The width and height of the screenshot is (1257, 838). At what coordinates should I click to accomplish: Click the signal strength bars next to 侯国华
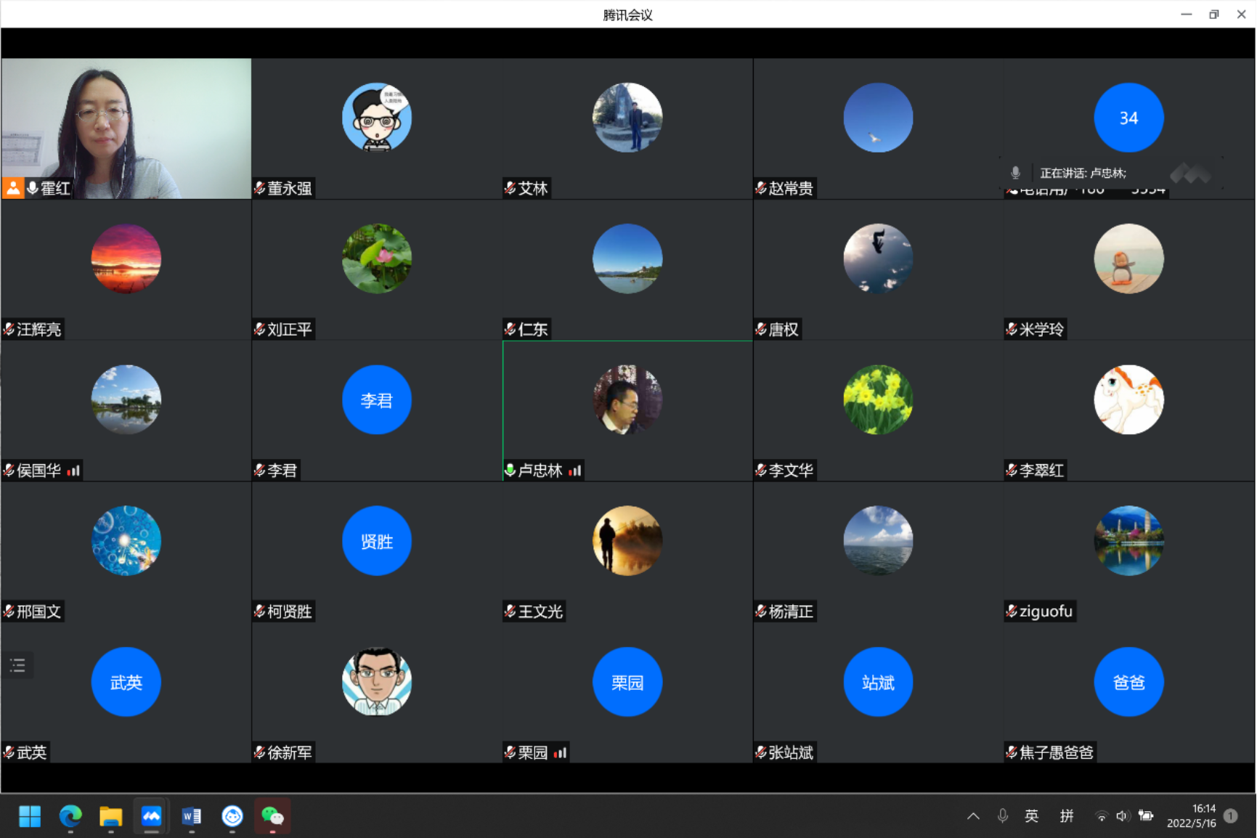(73, 471)
